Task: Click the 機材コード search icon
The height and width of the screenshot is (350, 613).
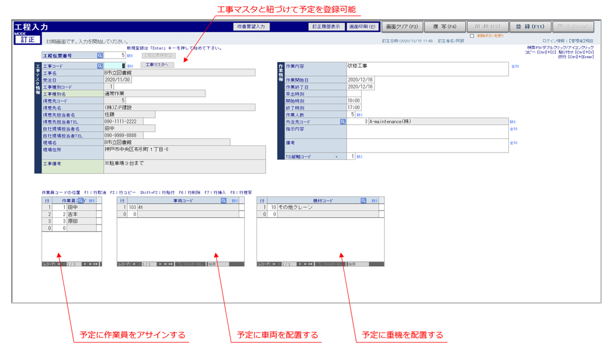Action: 363,201
